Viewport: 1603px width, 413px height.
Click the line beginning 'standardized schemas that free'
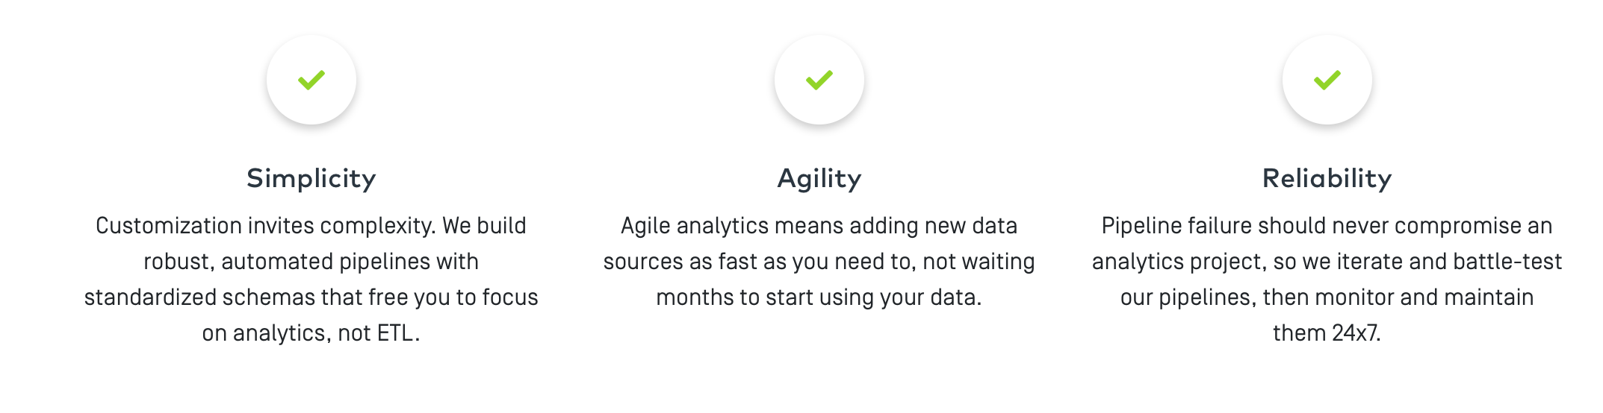coord(311,297)
